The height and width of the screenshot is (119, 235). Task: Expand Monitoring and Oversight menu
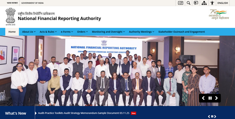[x=108, y=32]
